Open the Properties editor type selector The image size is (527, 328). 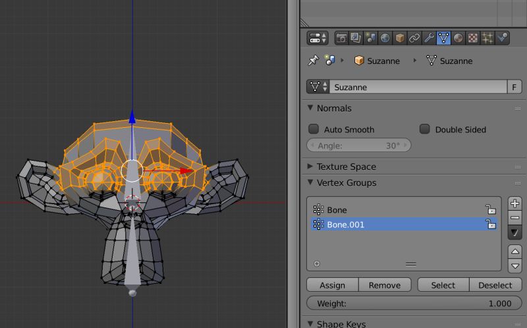(318, 38)
